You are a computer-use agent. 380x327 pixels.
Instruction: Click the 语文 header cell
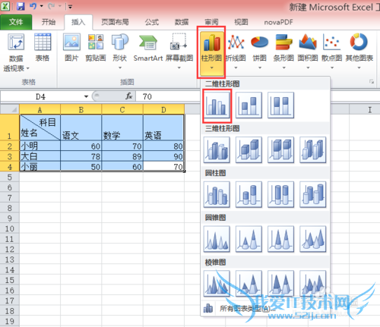[x=81, y=127]
